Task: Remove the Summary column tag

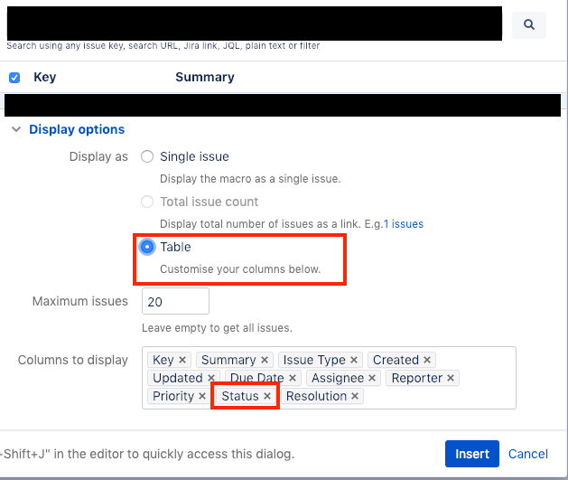Action: pyautogui.click(x=265, y=360)
